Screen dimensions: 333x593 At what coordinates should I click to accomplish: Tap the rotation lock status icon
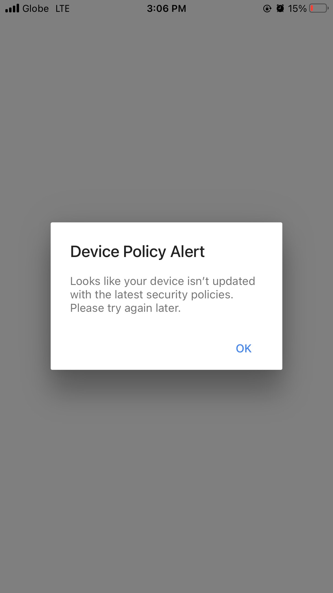pyautogui.click(x=267, y=9)
